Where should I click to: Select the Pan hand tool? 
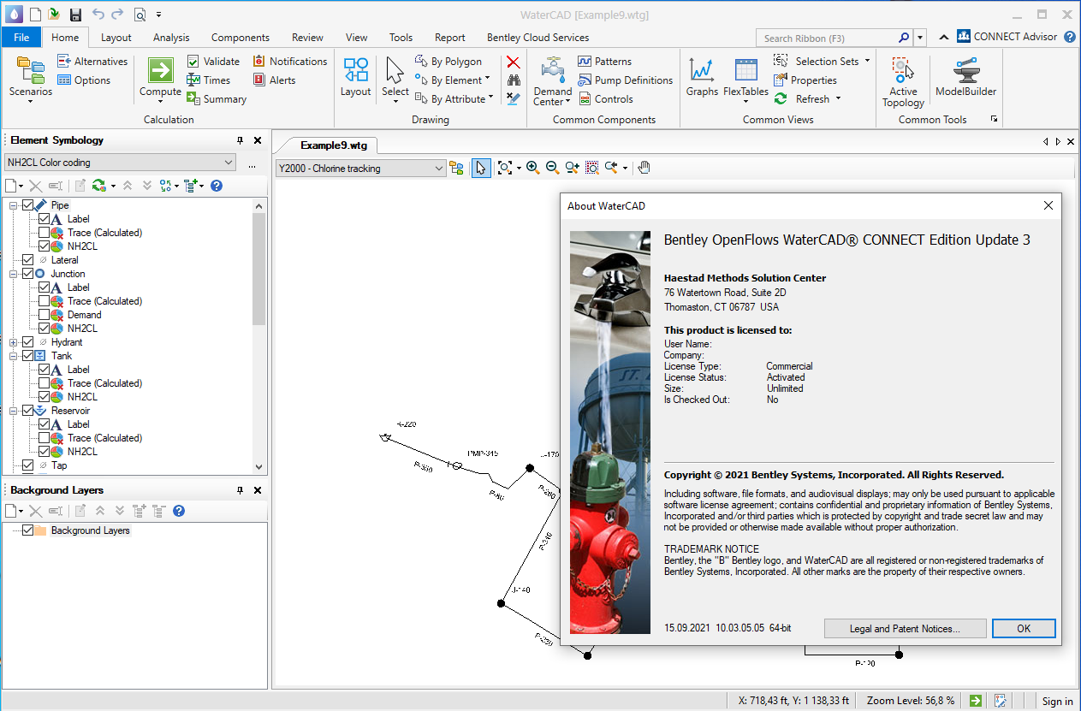pyautogui.click(x=644, y=168)
